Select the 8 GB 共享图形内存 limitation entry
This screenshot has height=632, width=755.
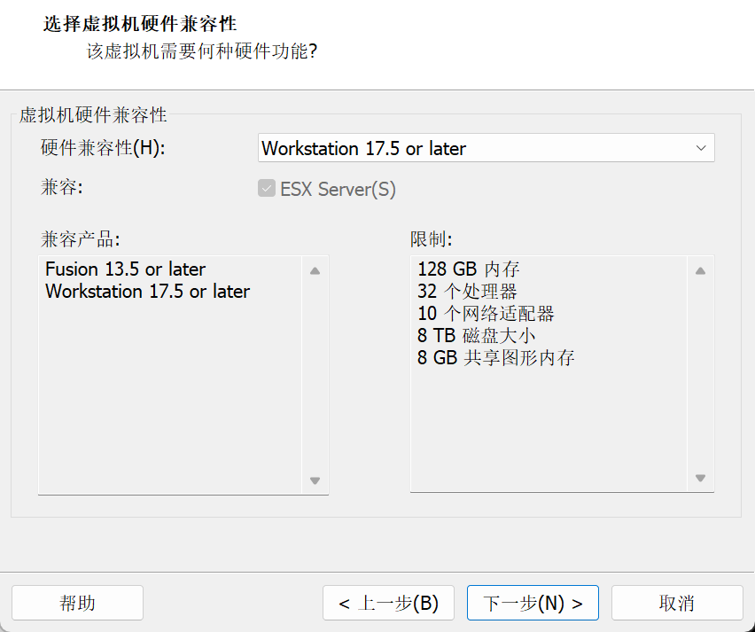coord(496,357)
